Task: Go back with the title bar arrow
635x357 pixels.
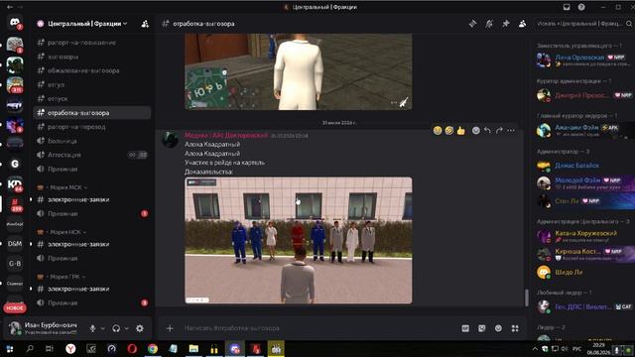Action: [10, 7]
